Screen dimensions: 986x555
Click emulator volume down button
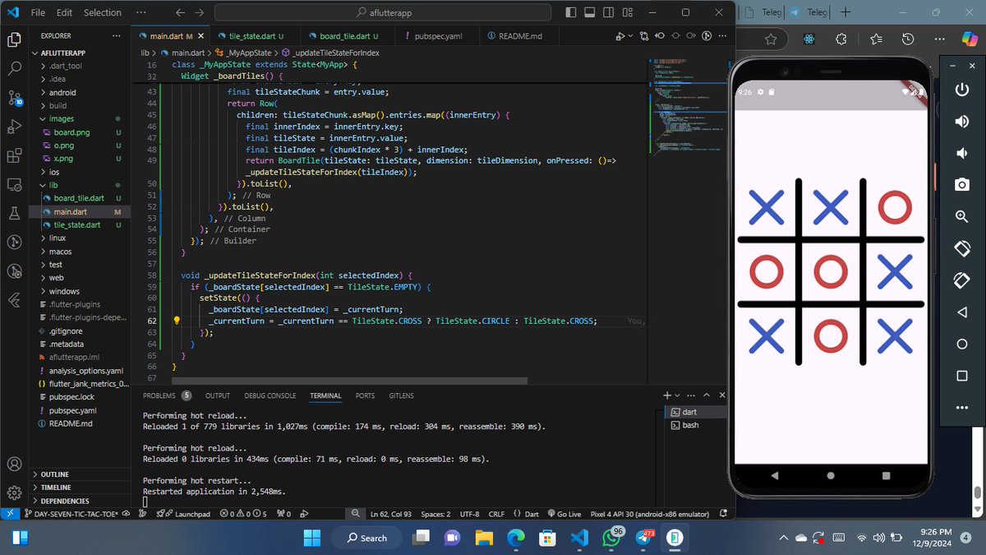(x=961, y=154)
